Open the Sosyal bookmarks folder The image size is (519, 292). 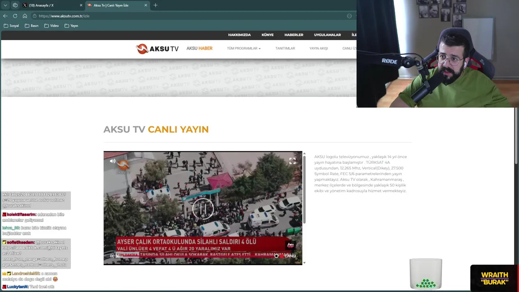[11, 26]
